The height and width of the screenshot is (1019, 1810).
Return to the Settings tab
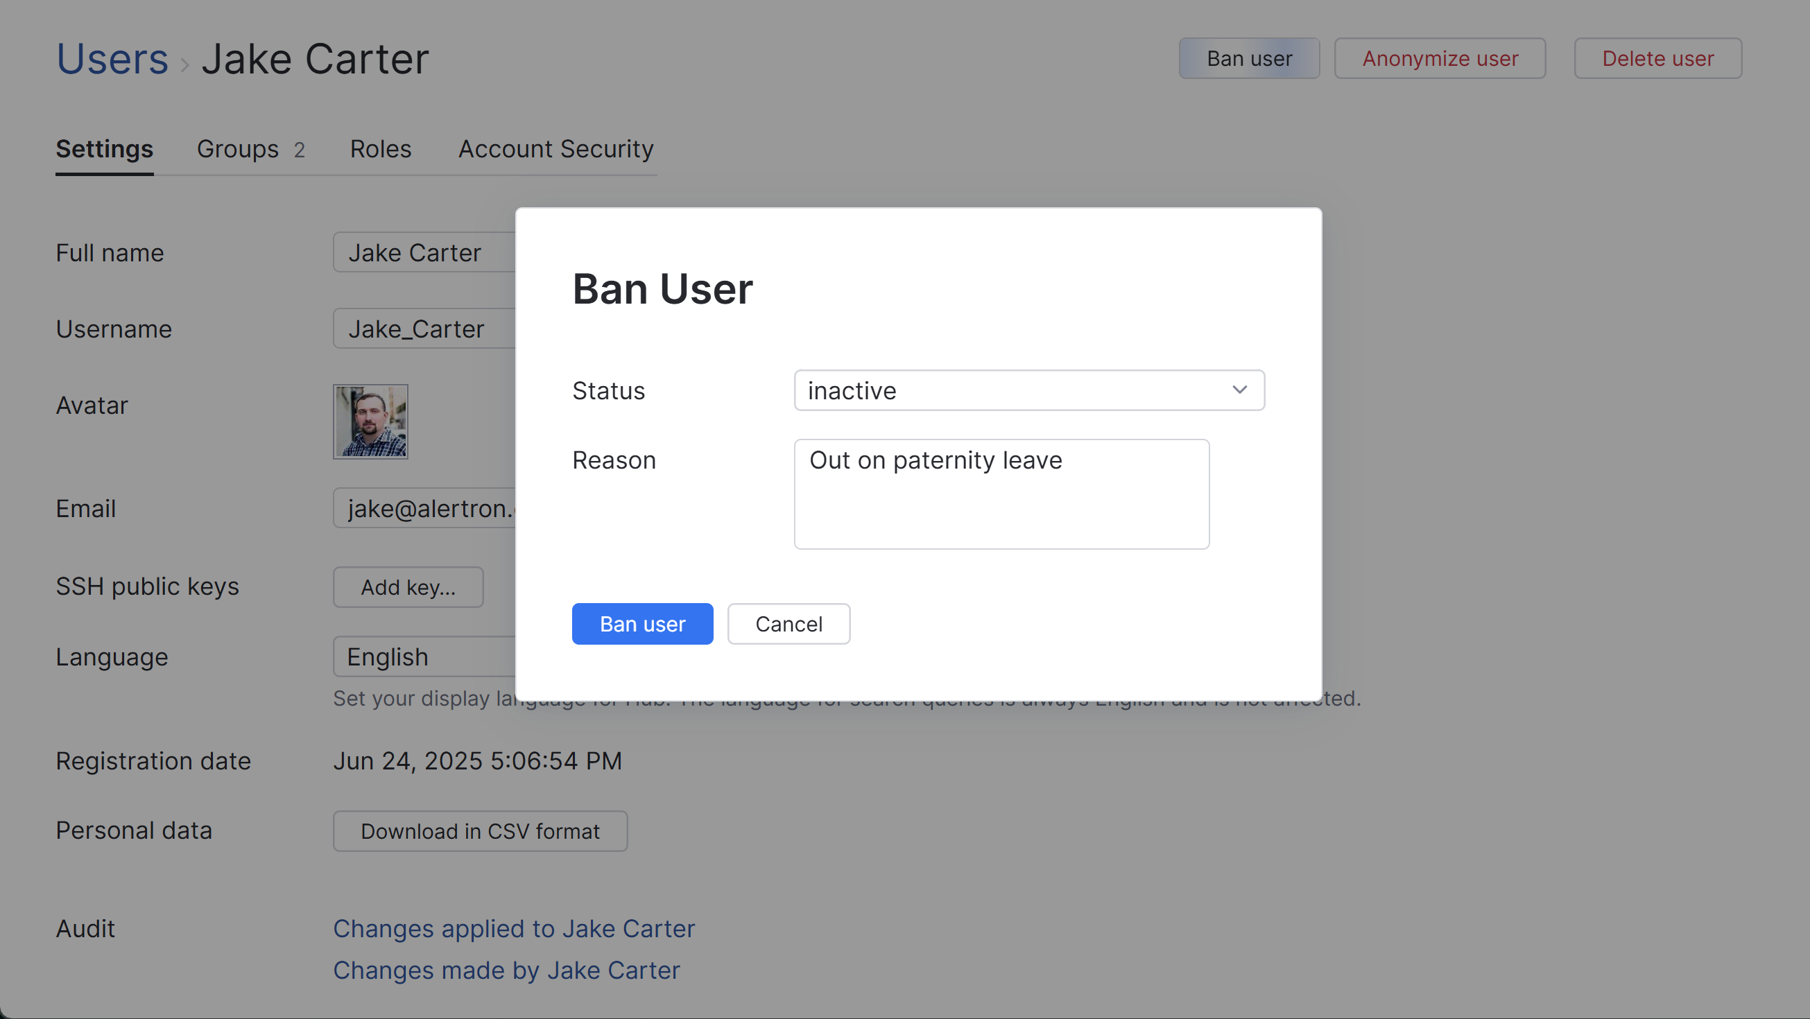pyautogui.click(x=104, y=149)
